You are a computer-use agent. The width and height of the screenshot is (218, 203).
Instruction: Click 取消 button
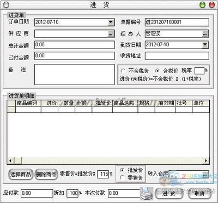pyautogui.click(x=199, y=193)
